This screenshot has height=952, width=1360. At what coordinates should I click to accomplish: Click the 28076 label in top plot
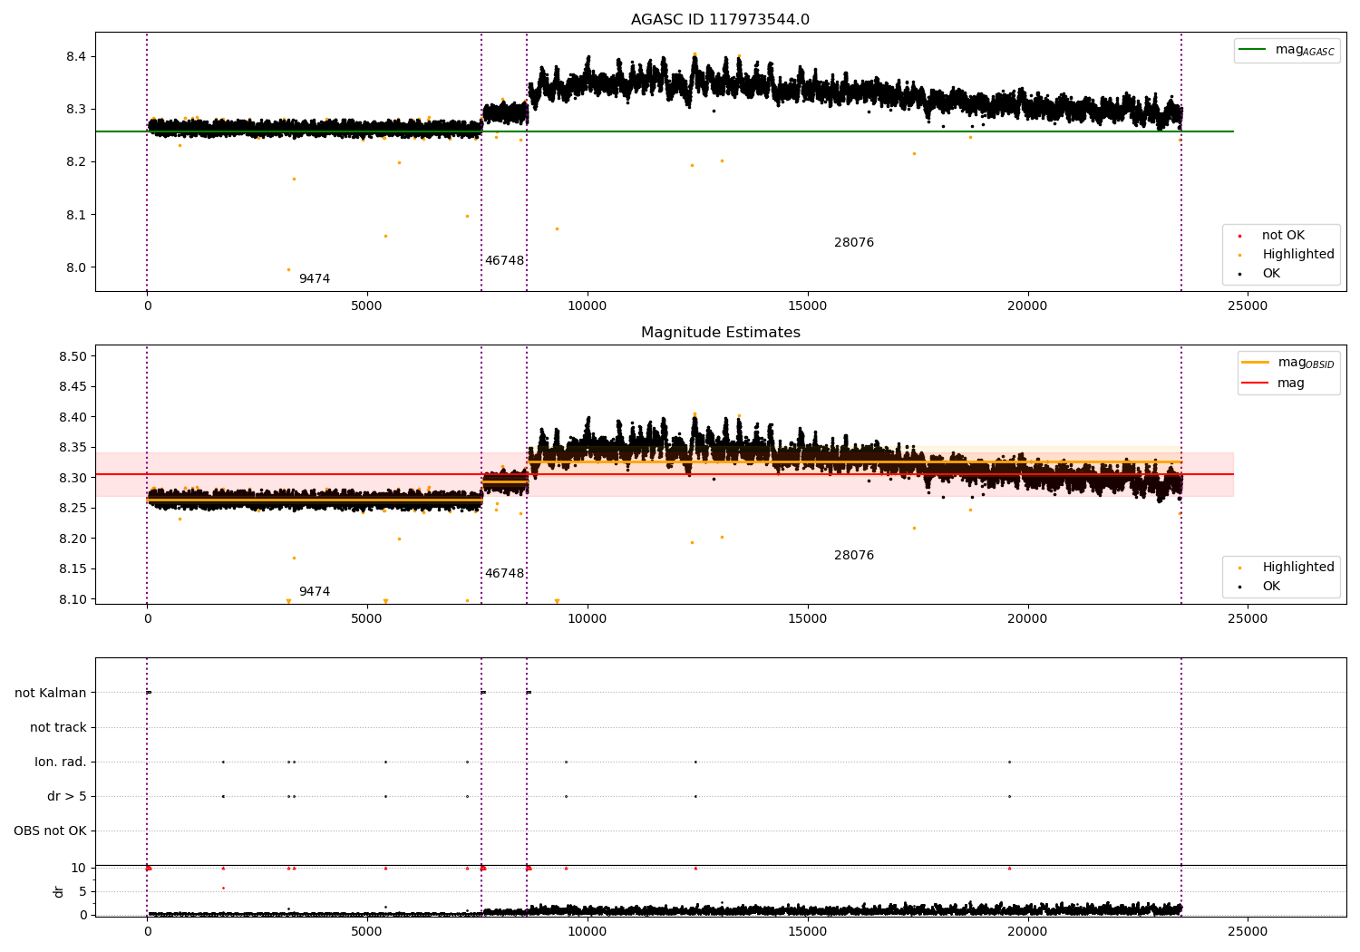(854, 243)
